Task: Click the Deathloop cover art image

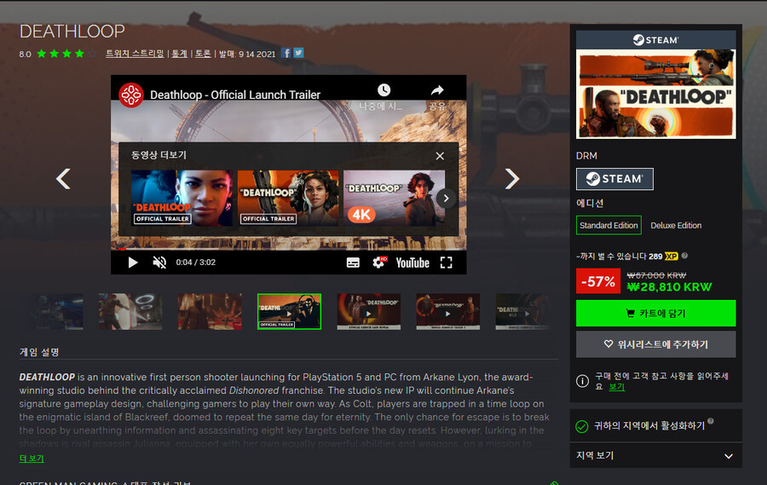Action: [655, 94]
